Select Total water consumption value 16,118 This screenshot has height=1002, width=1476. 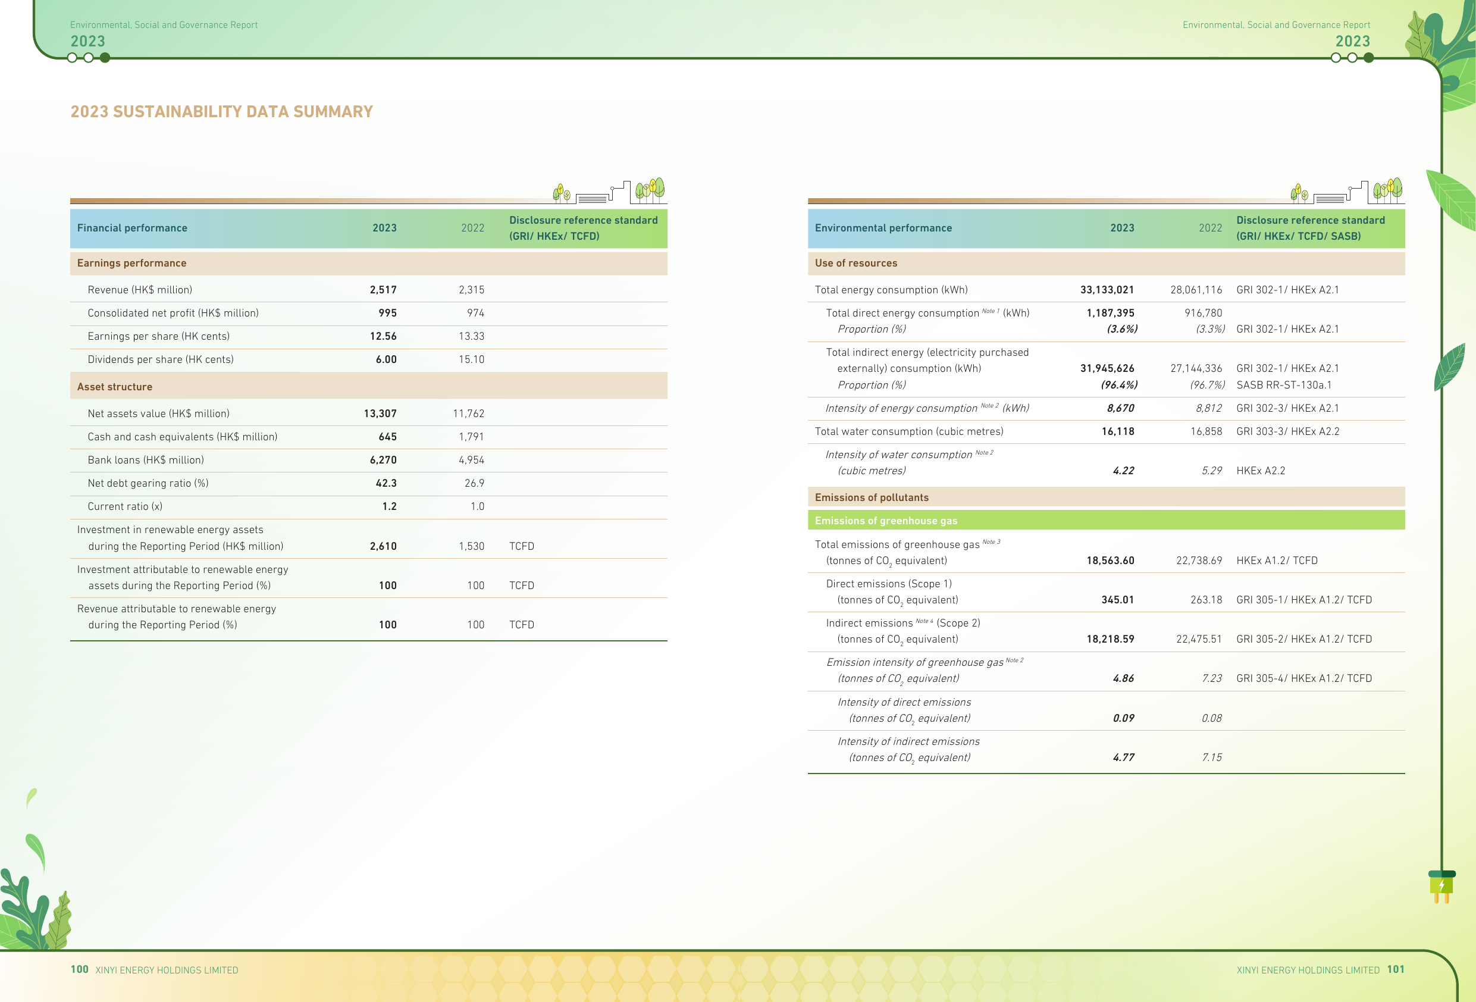(1118, 431)
